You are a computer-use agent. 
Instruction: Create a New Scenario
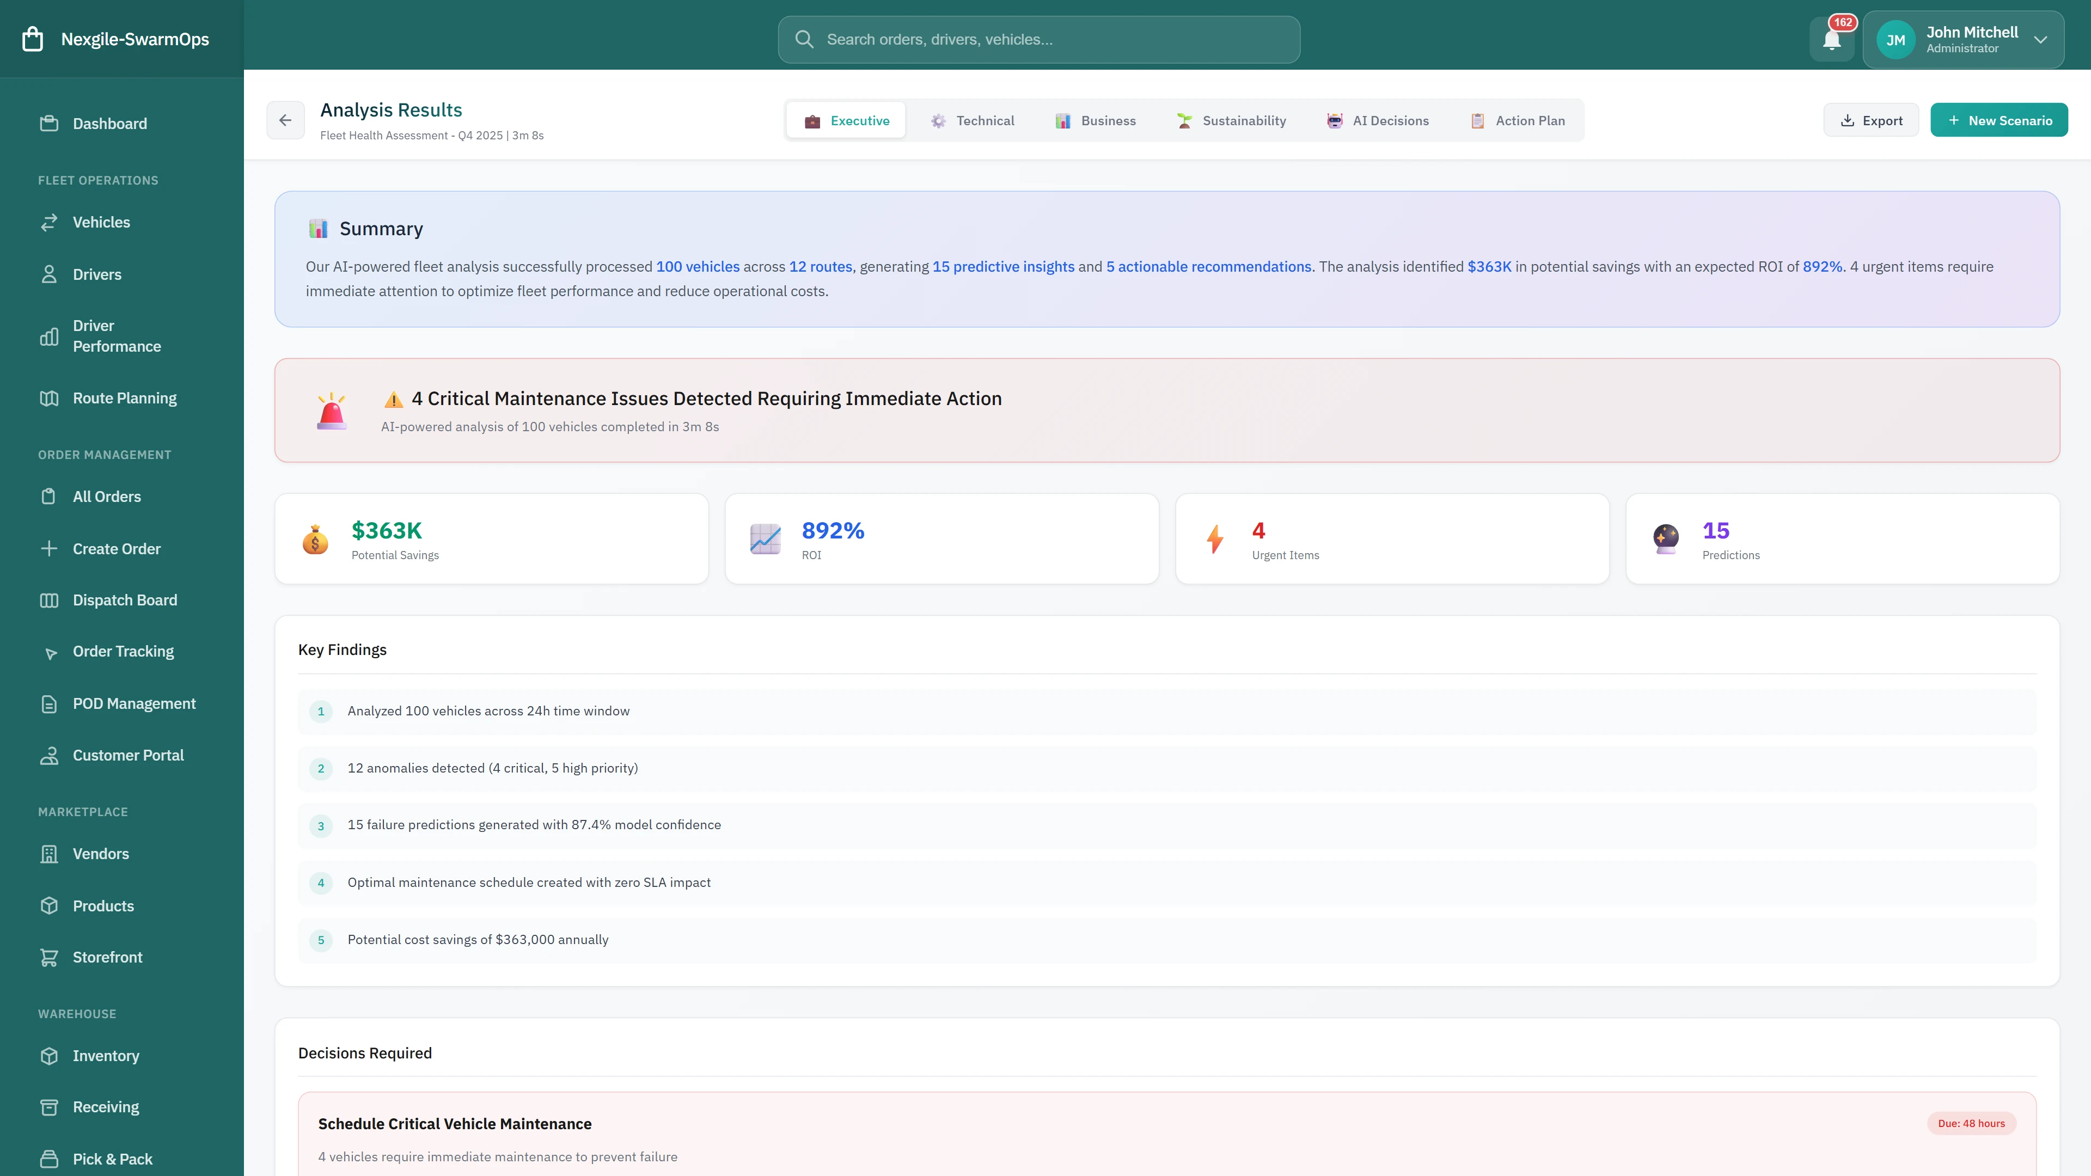tap(2000, 119)
